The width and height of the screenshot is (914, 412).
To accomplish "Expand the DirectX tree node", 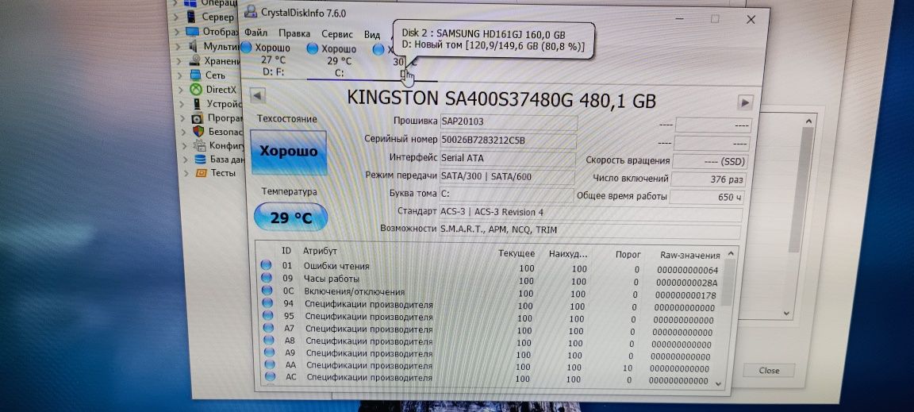I will coord(182,90).
